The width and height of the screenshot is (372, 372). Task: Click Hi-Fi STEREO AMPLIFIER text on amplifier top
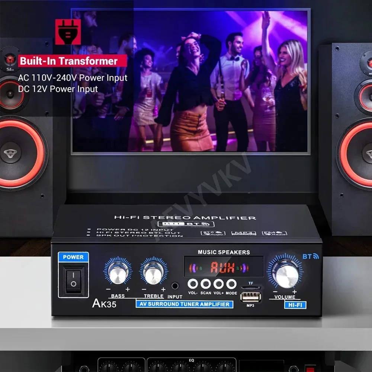click(185, 218)
